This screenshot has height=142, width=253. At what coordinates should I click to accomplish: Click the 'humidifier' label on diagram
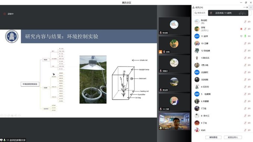pos(141,94)
